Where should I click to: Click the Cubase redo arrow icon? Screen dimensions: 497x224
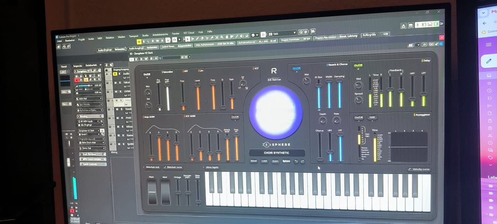coord(69,46)
